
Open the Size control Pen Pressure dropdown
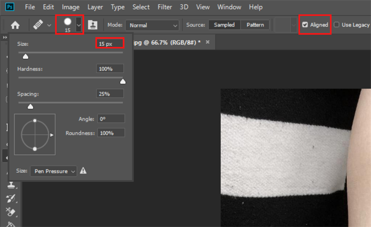click(x=54, y=171)
